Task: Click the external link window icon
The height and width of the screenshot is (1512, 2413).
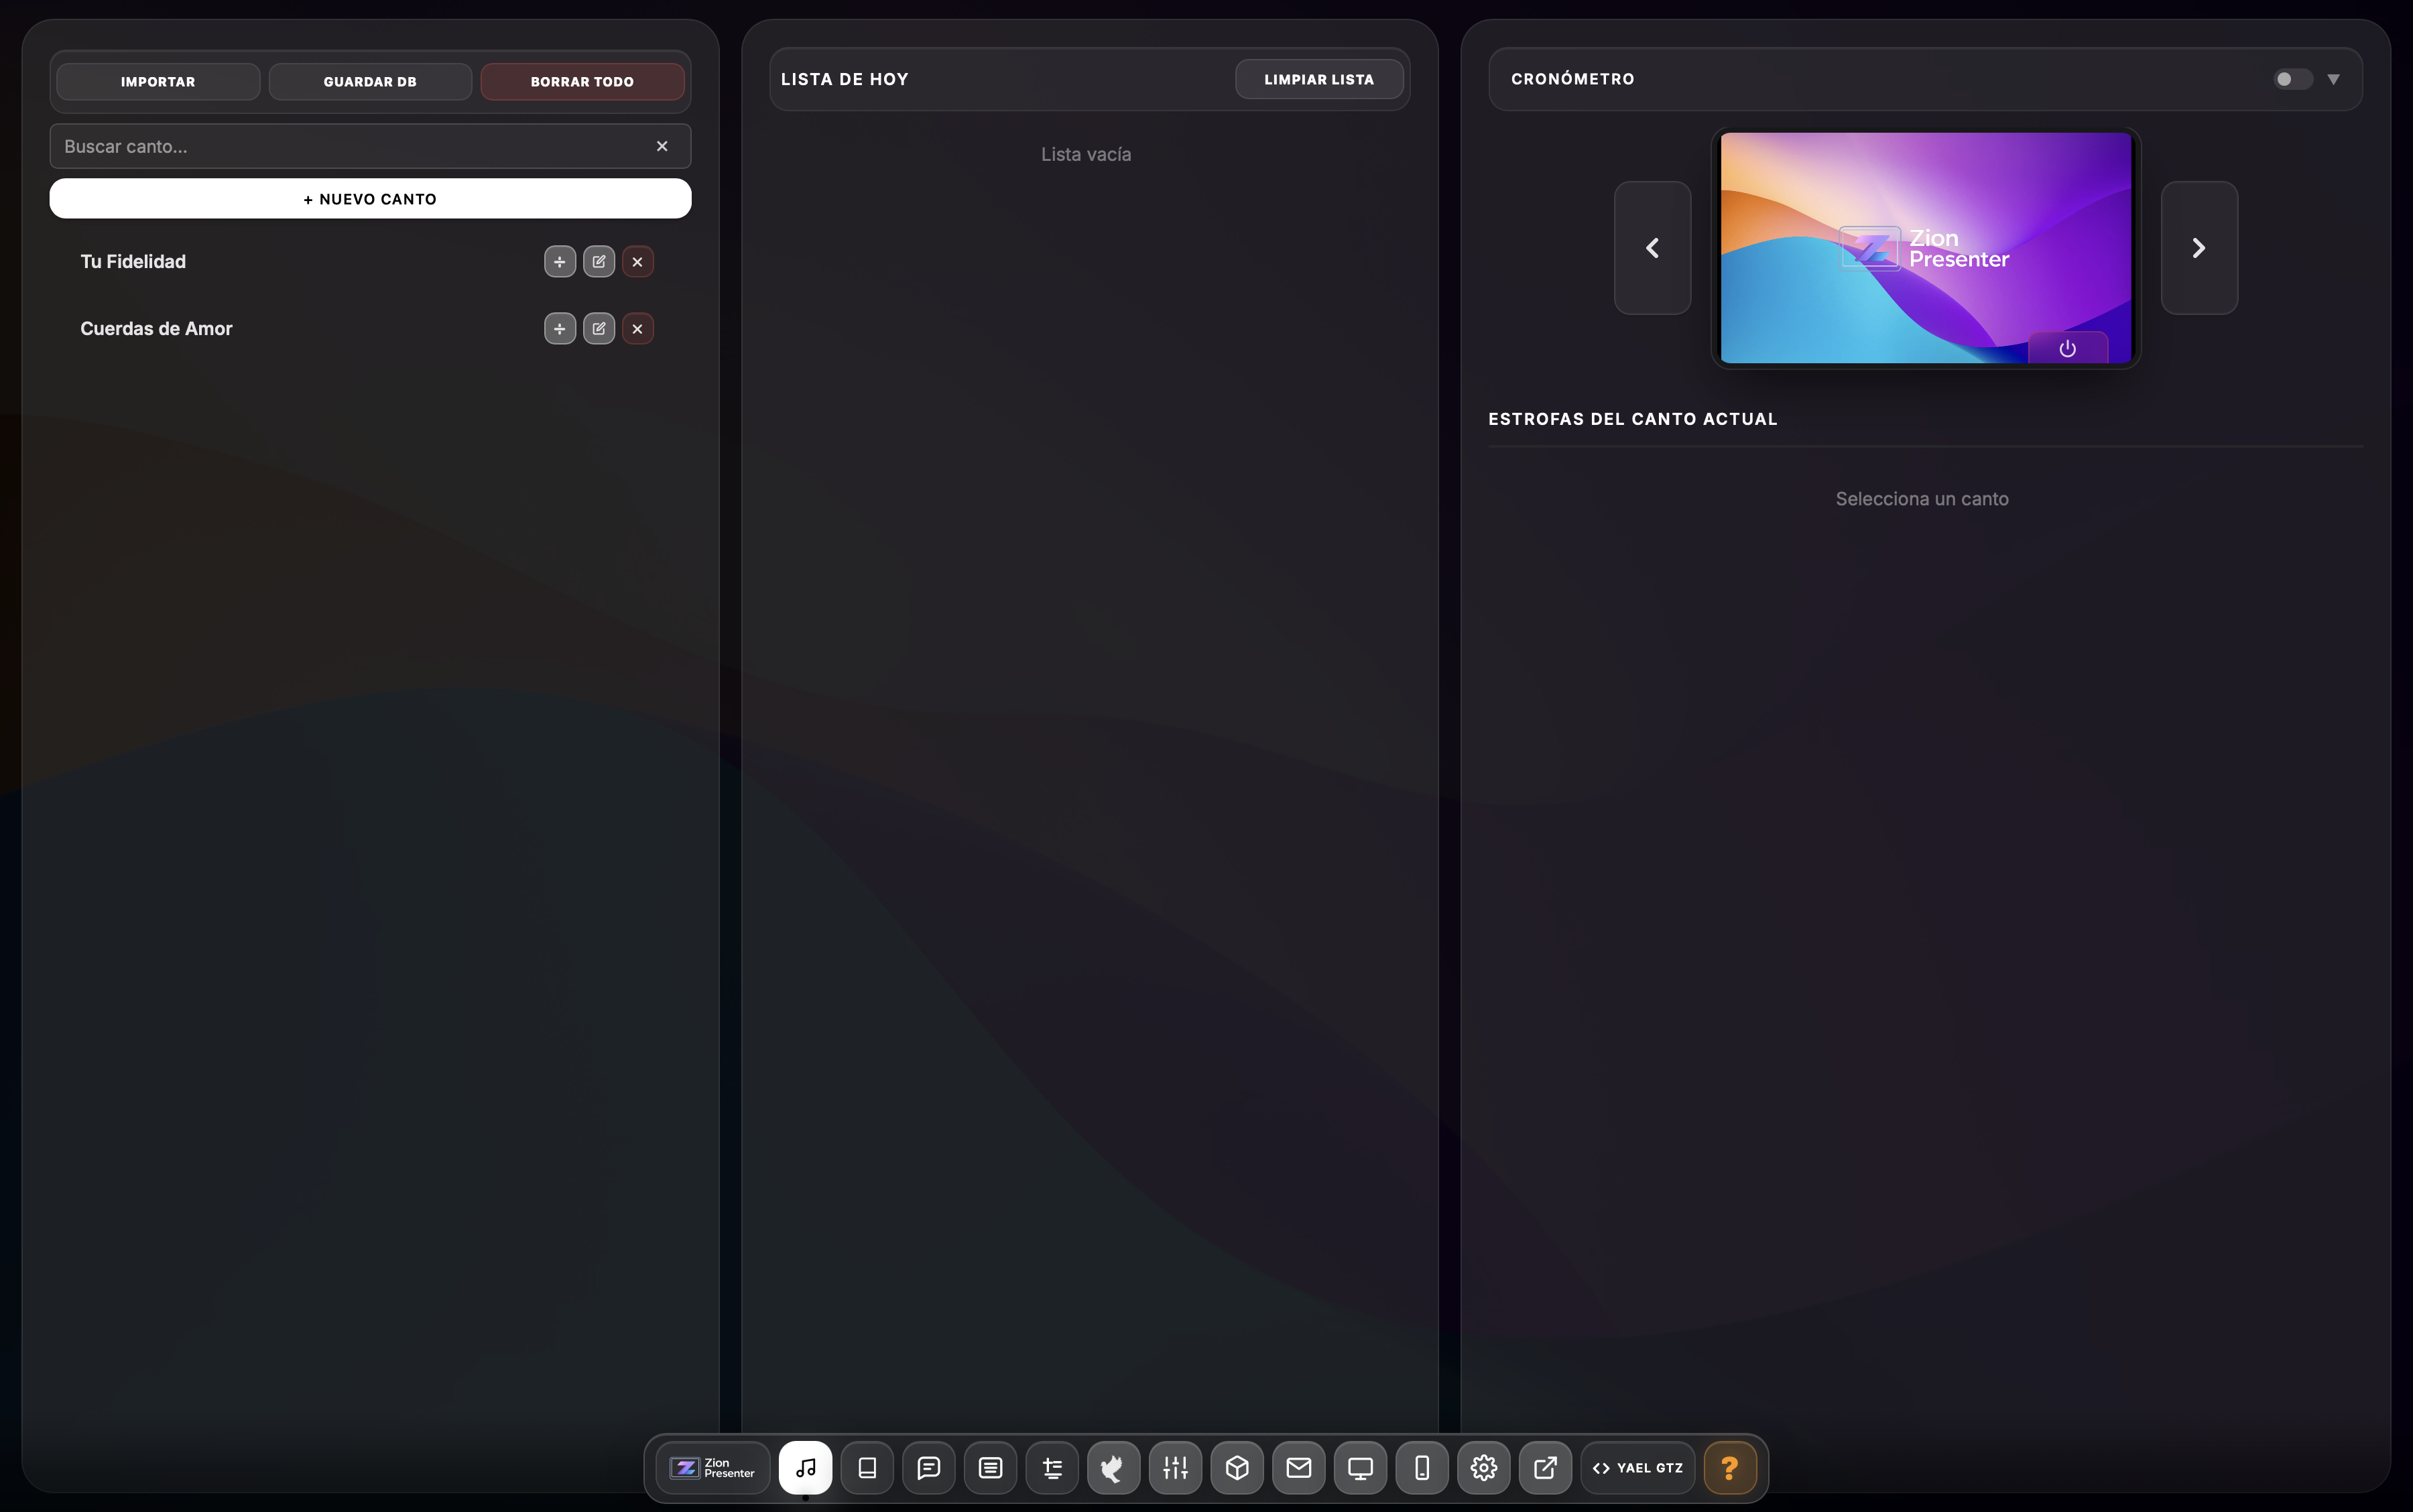Action: 1545,1467
